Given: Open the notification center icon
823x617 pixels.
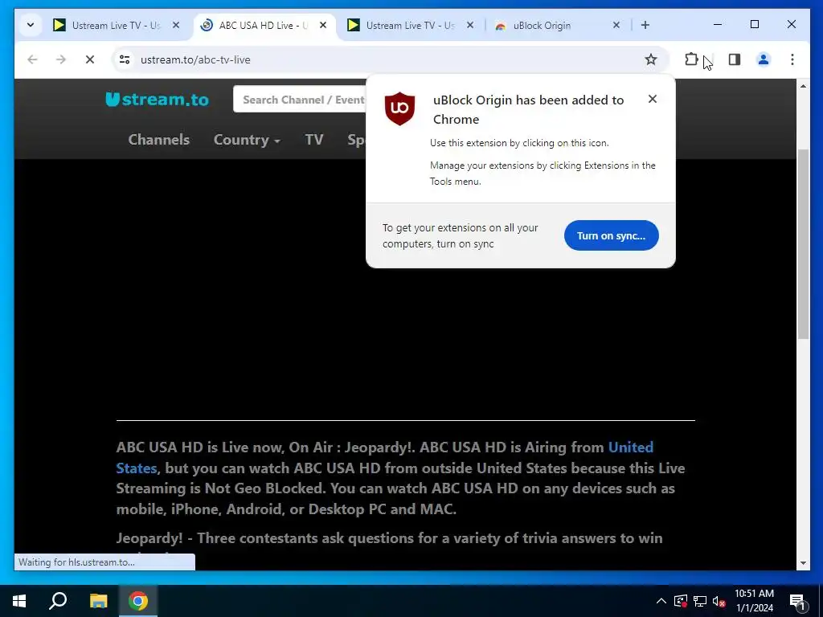Looking at the screenshot, I should tap(797, 601).
